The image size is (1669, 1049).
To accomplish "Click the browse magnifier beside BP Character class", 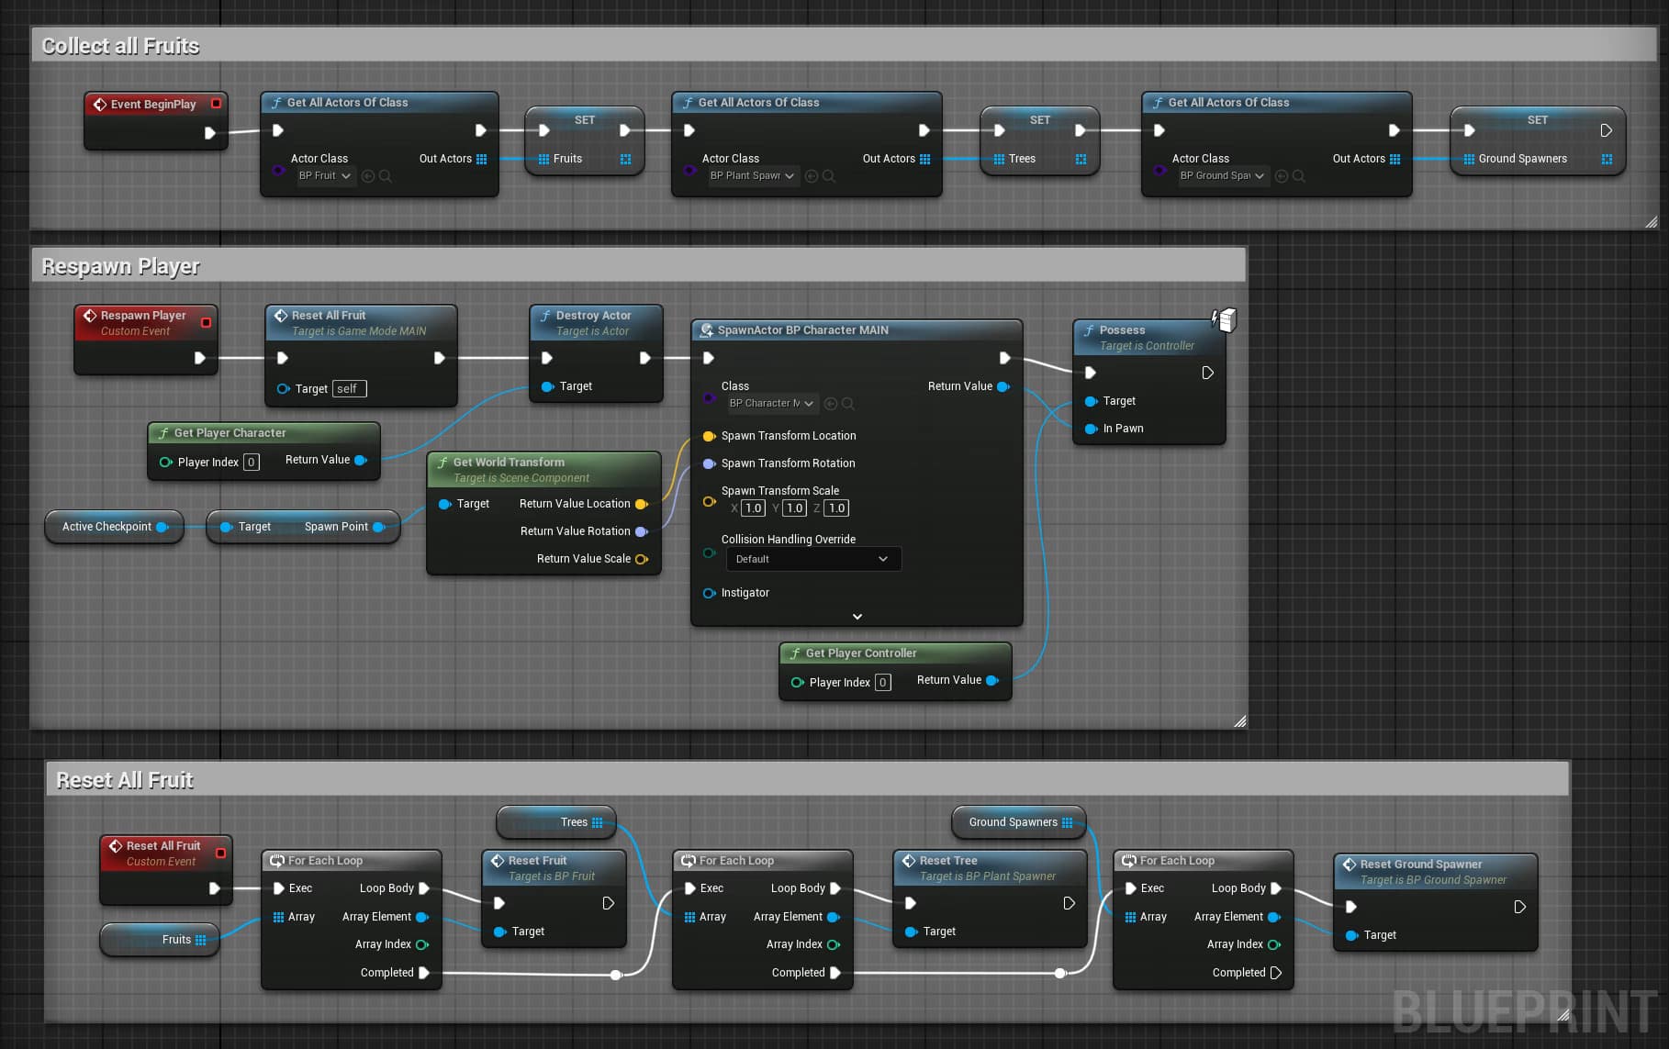I will [848, 404].
